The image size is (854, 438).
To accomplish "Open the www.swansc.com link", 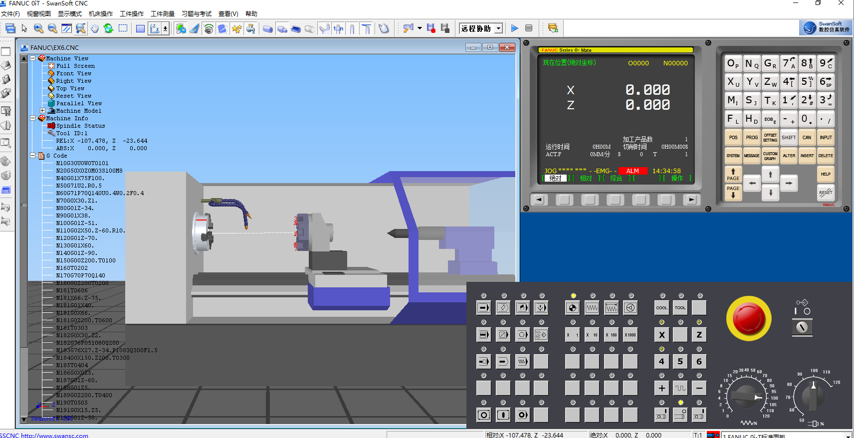I will click(x=54, y=436).
